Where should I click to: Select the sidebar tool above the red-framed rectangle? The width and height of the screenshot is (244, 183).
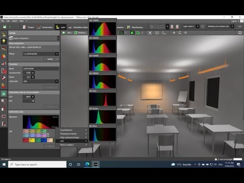pos(4,109)
